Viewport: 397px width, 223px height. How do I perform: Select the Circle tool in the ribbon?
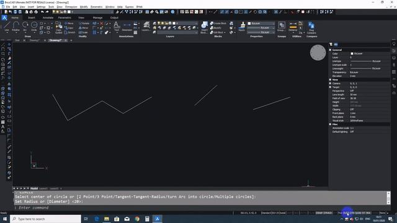(34, 26)
